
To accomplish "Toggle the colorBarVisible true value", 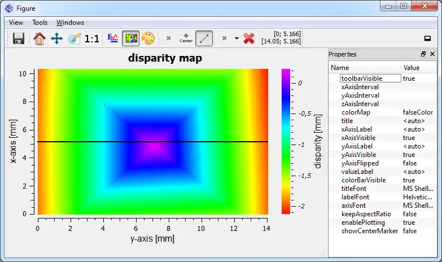I will coord(409,180).
